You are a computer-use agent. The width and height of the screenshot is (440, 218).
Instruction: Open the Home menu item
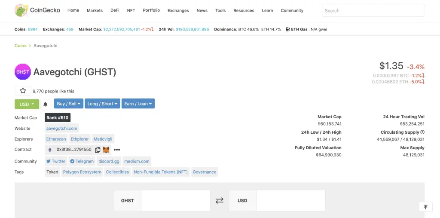pyautogui.click(x=73, y=10)
